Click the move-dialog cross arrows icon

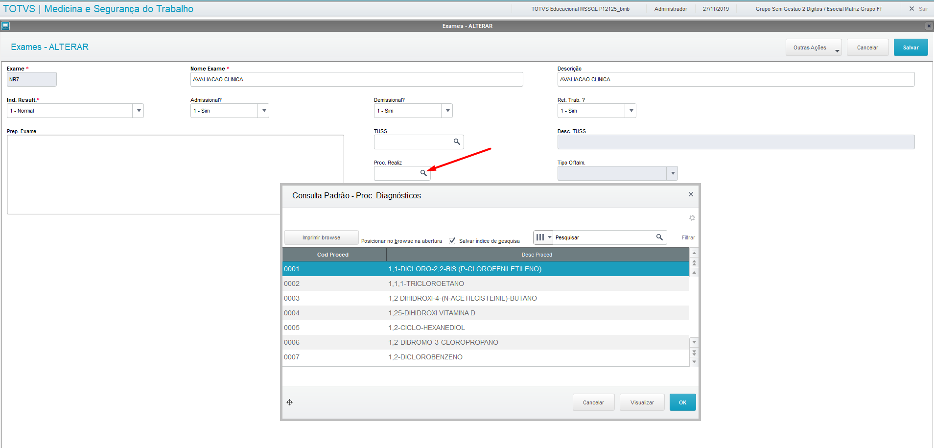[290, 402]
